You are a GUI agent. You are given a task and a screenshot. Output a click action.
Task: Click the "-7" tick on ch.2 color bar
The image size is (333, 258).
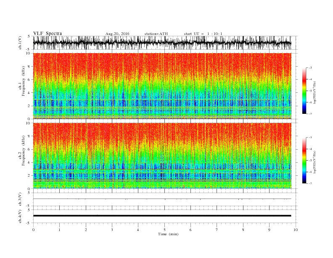click(310, 183)
